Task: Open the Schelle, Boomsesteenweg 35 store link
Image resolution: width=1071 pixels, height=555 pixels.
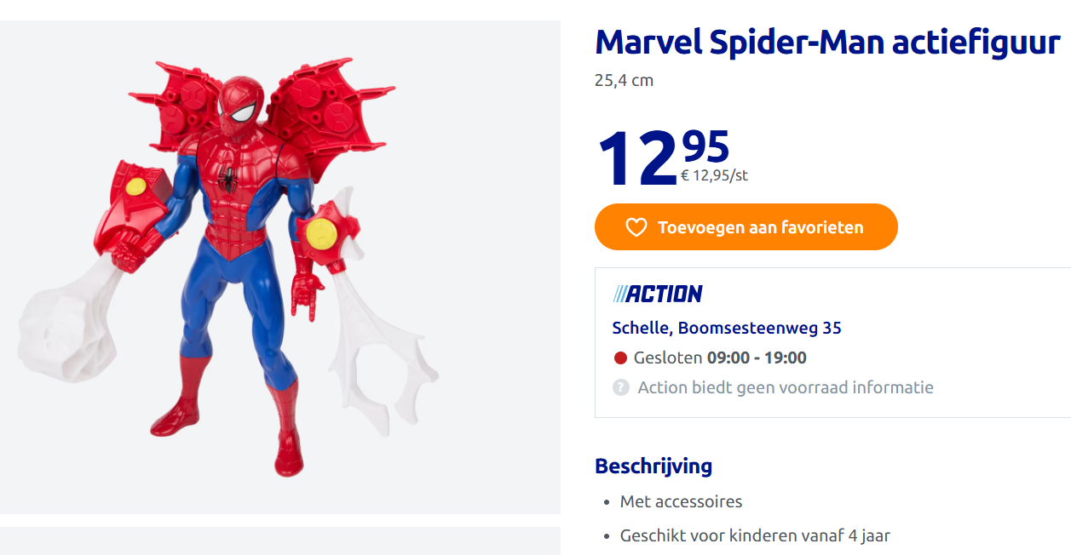Action: (x=727, y=328)
